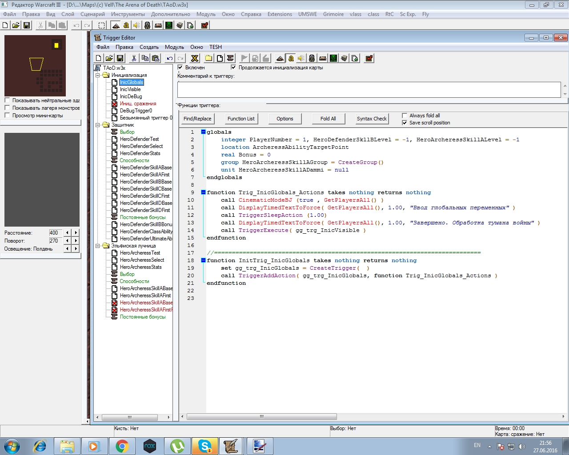
Task: Open Sound Editor icon in Trigger Editor toolbar
Action: coord(301,58)
